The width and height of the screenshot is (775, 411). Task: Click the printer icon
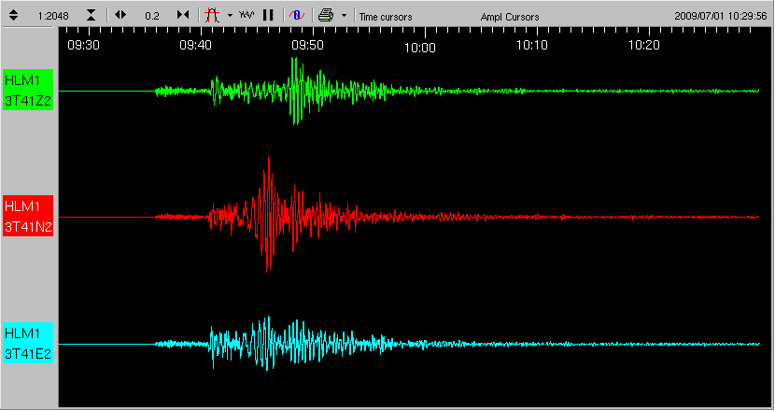click(x=325, y=16)
